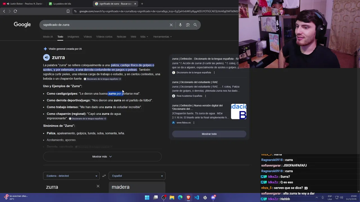Open options menu for www.fbbva.es source
The height and width of the screenshot is (202, 360).
194,123
